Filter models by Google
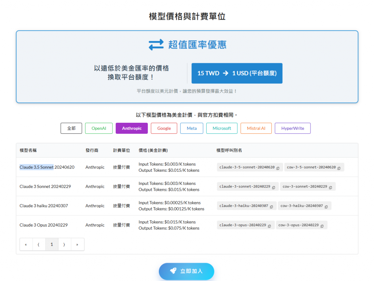 164,128
